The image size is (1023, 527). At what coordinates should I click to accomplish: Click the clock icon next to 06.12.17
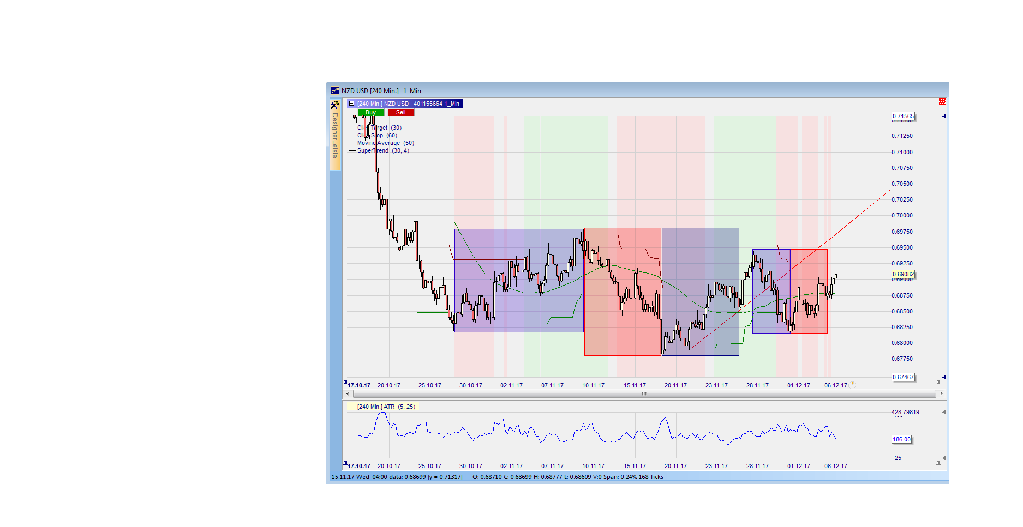pos(852,385)
